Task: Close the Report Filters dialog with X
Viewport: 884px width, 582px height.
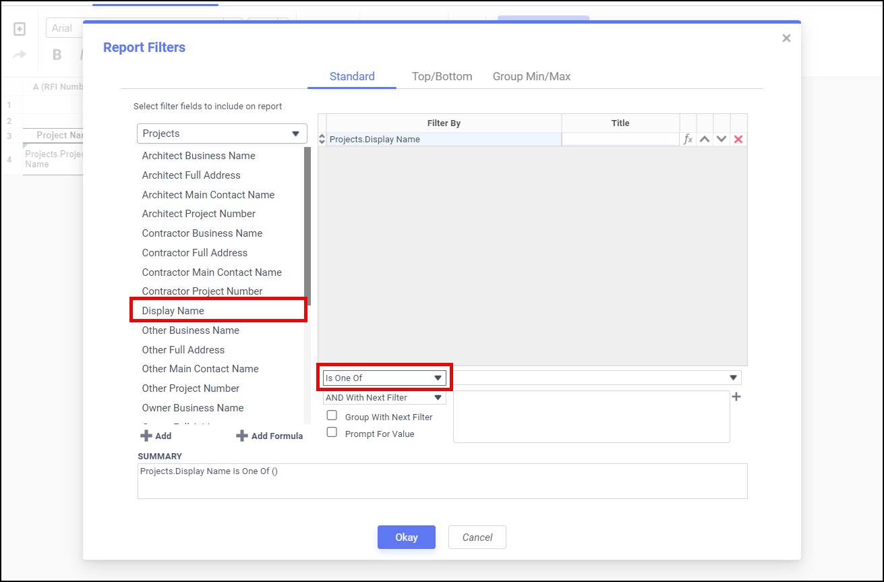Action: click(x=786, y=38)
